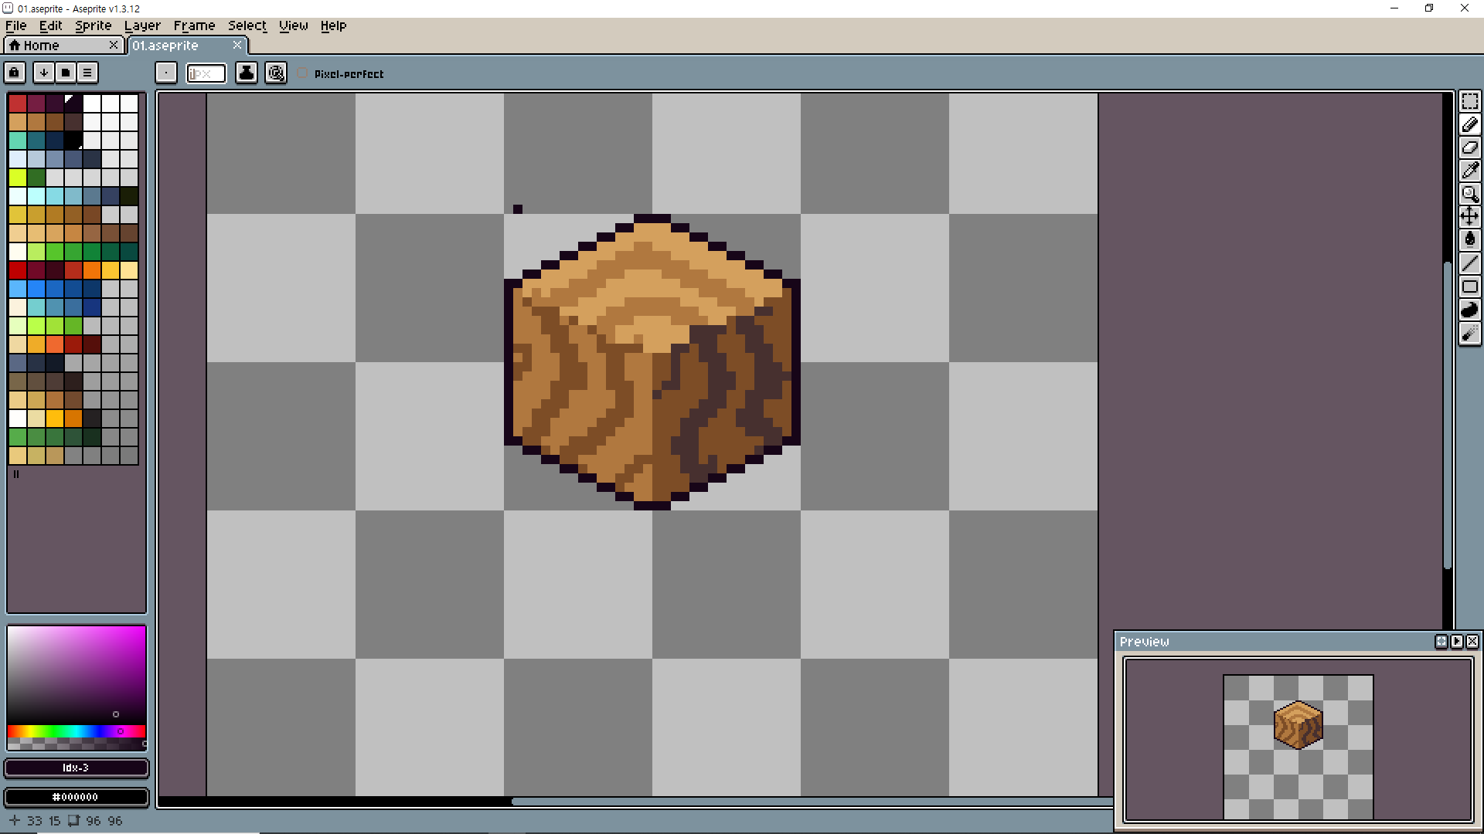The height and width of the screenshot is (834, 1484).
Task: Pick the Eyedropper tool
Action: tap(1469, 171)
